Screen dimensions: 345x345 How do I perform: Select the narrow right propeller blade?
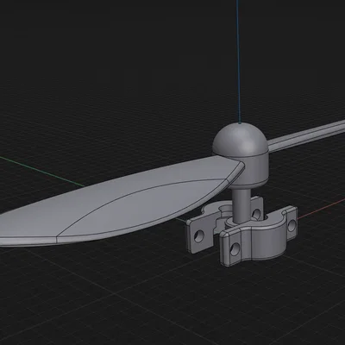click(x=306, y=136)
